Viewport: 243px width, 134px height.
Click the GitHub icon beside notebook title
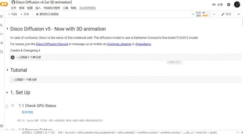click(x=13, y=2)
